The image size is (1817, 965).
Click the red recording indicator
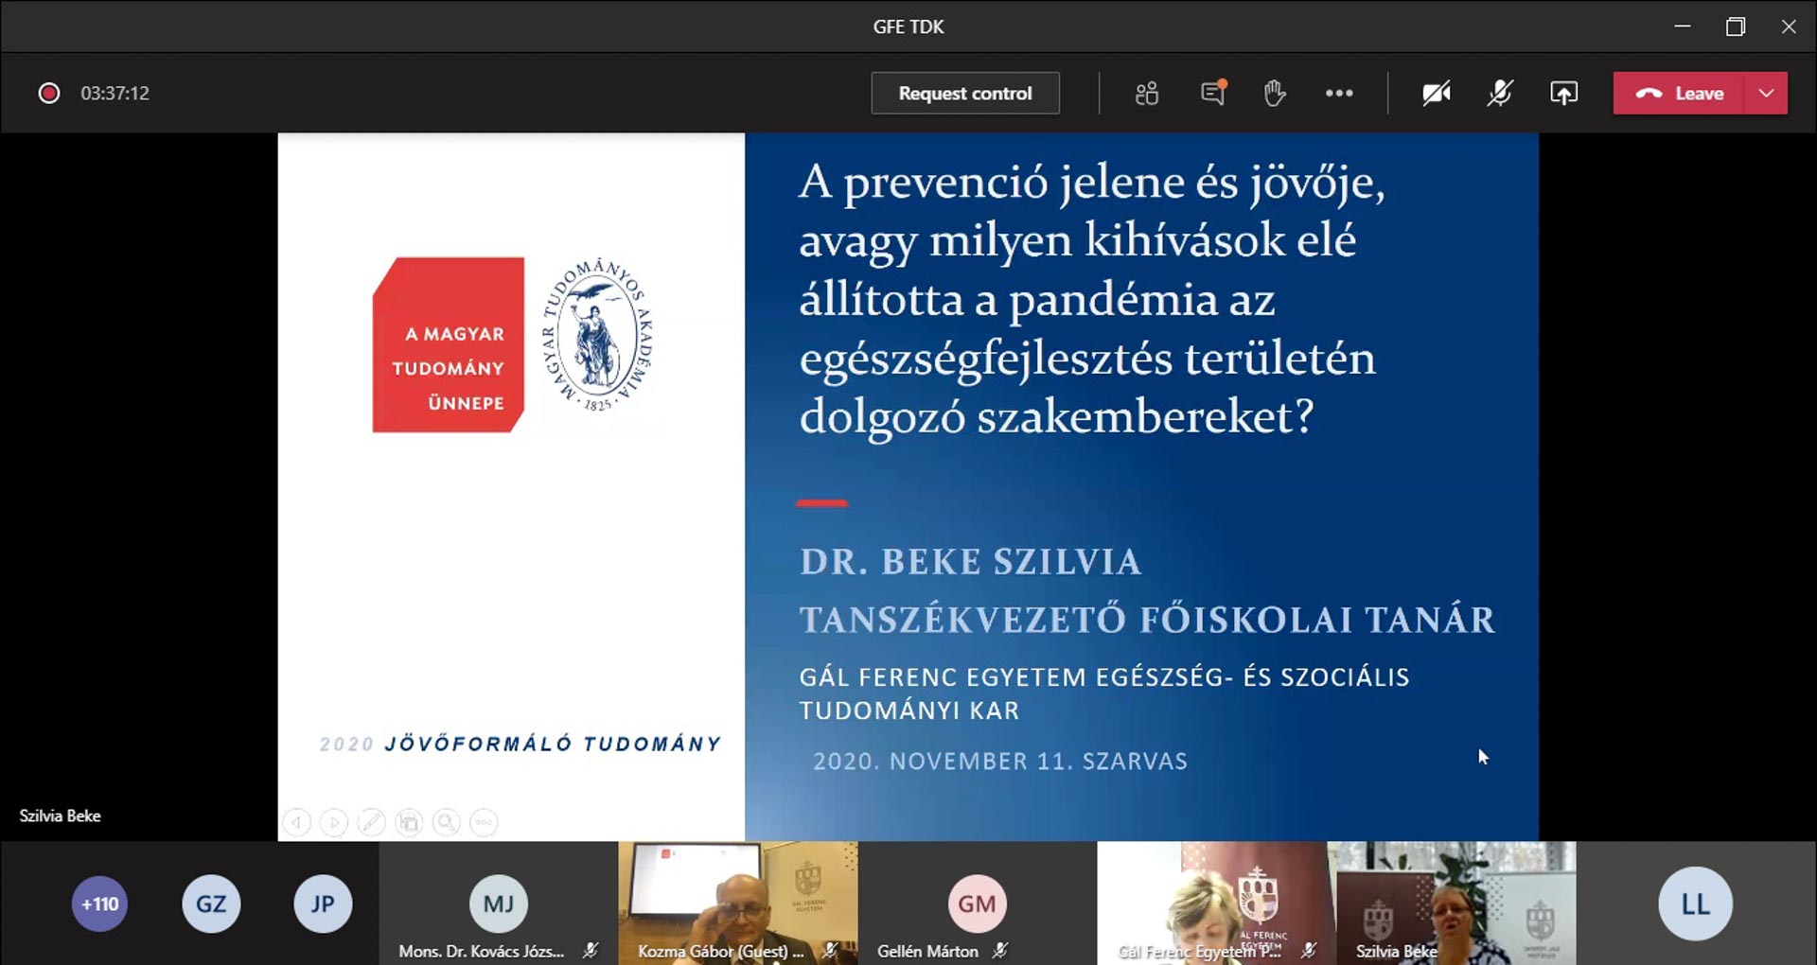point(49,94)
